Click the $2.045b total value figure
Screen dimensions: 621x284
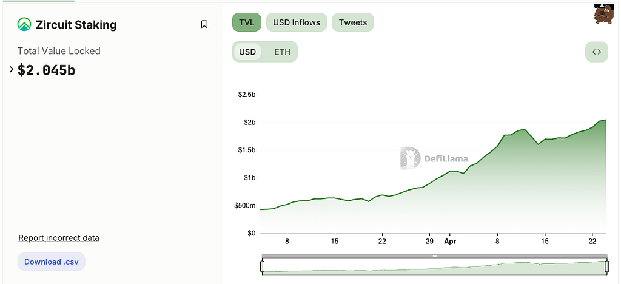click(x=47, y=70)
